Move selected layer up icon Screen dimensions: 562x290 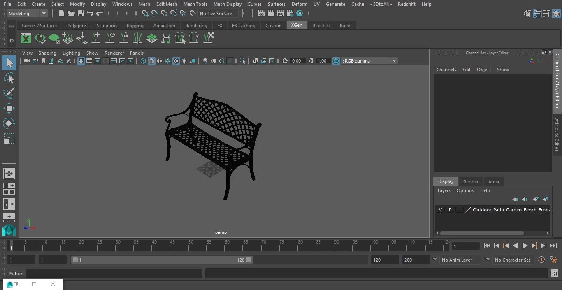click(515, 199)
